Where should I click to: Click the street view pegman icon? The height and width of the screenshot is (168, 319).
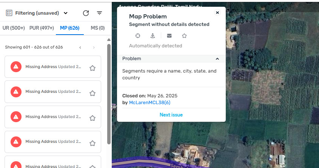(x=153, y=36)
